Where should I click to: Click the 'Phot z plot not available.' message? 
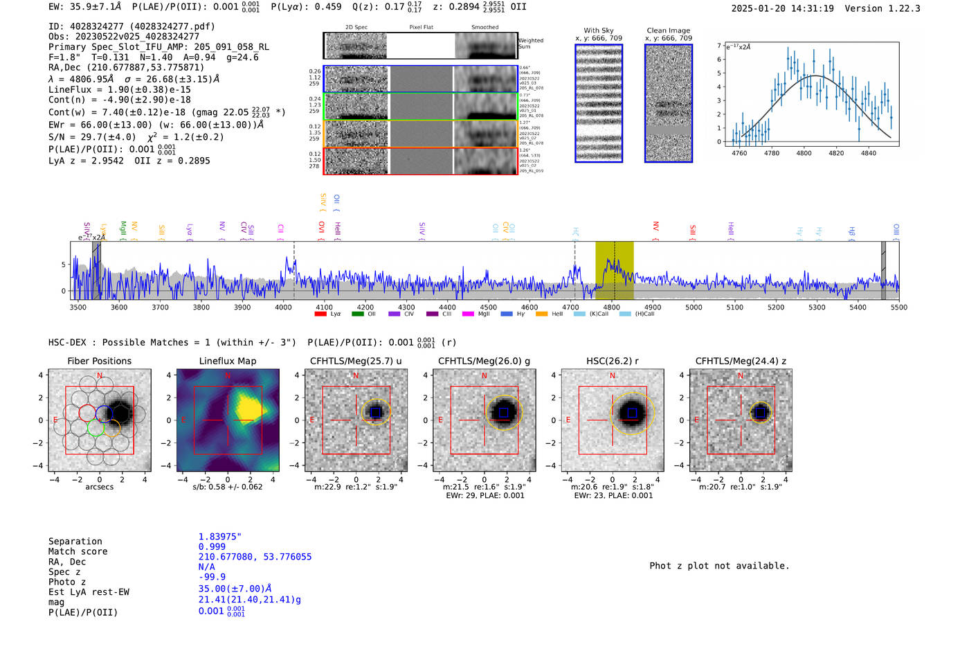[719, 566]
